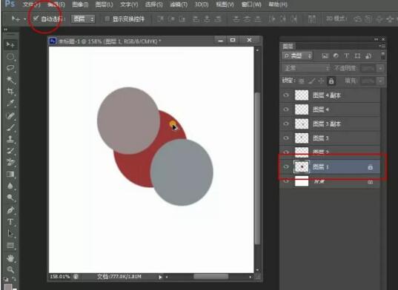398x290 pixels.
Task: Activate the Horizontal Type tool
Action: [10, 222]
